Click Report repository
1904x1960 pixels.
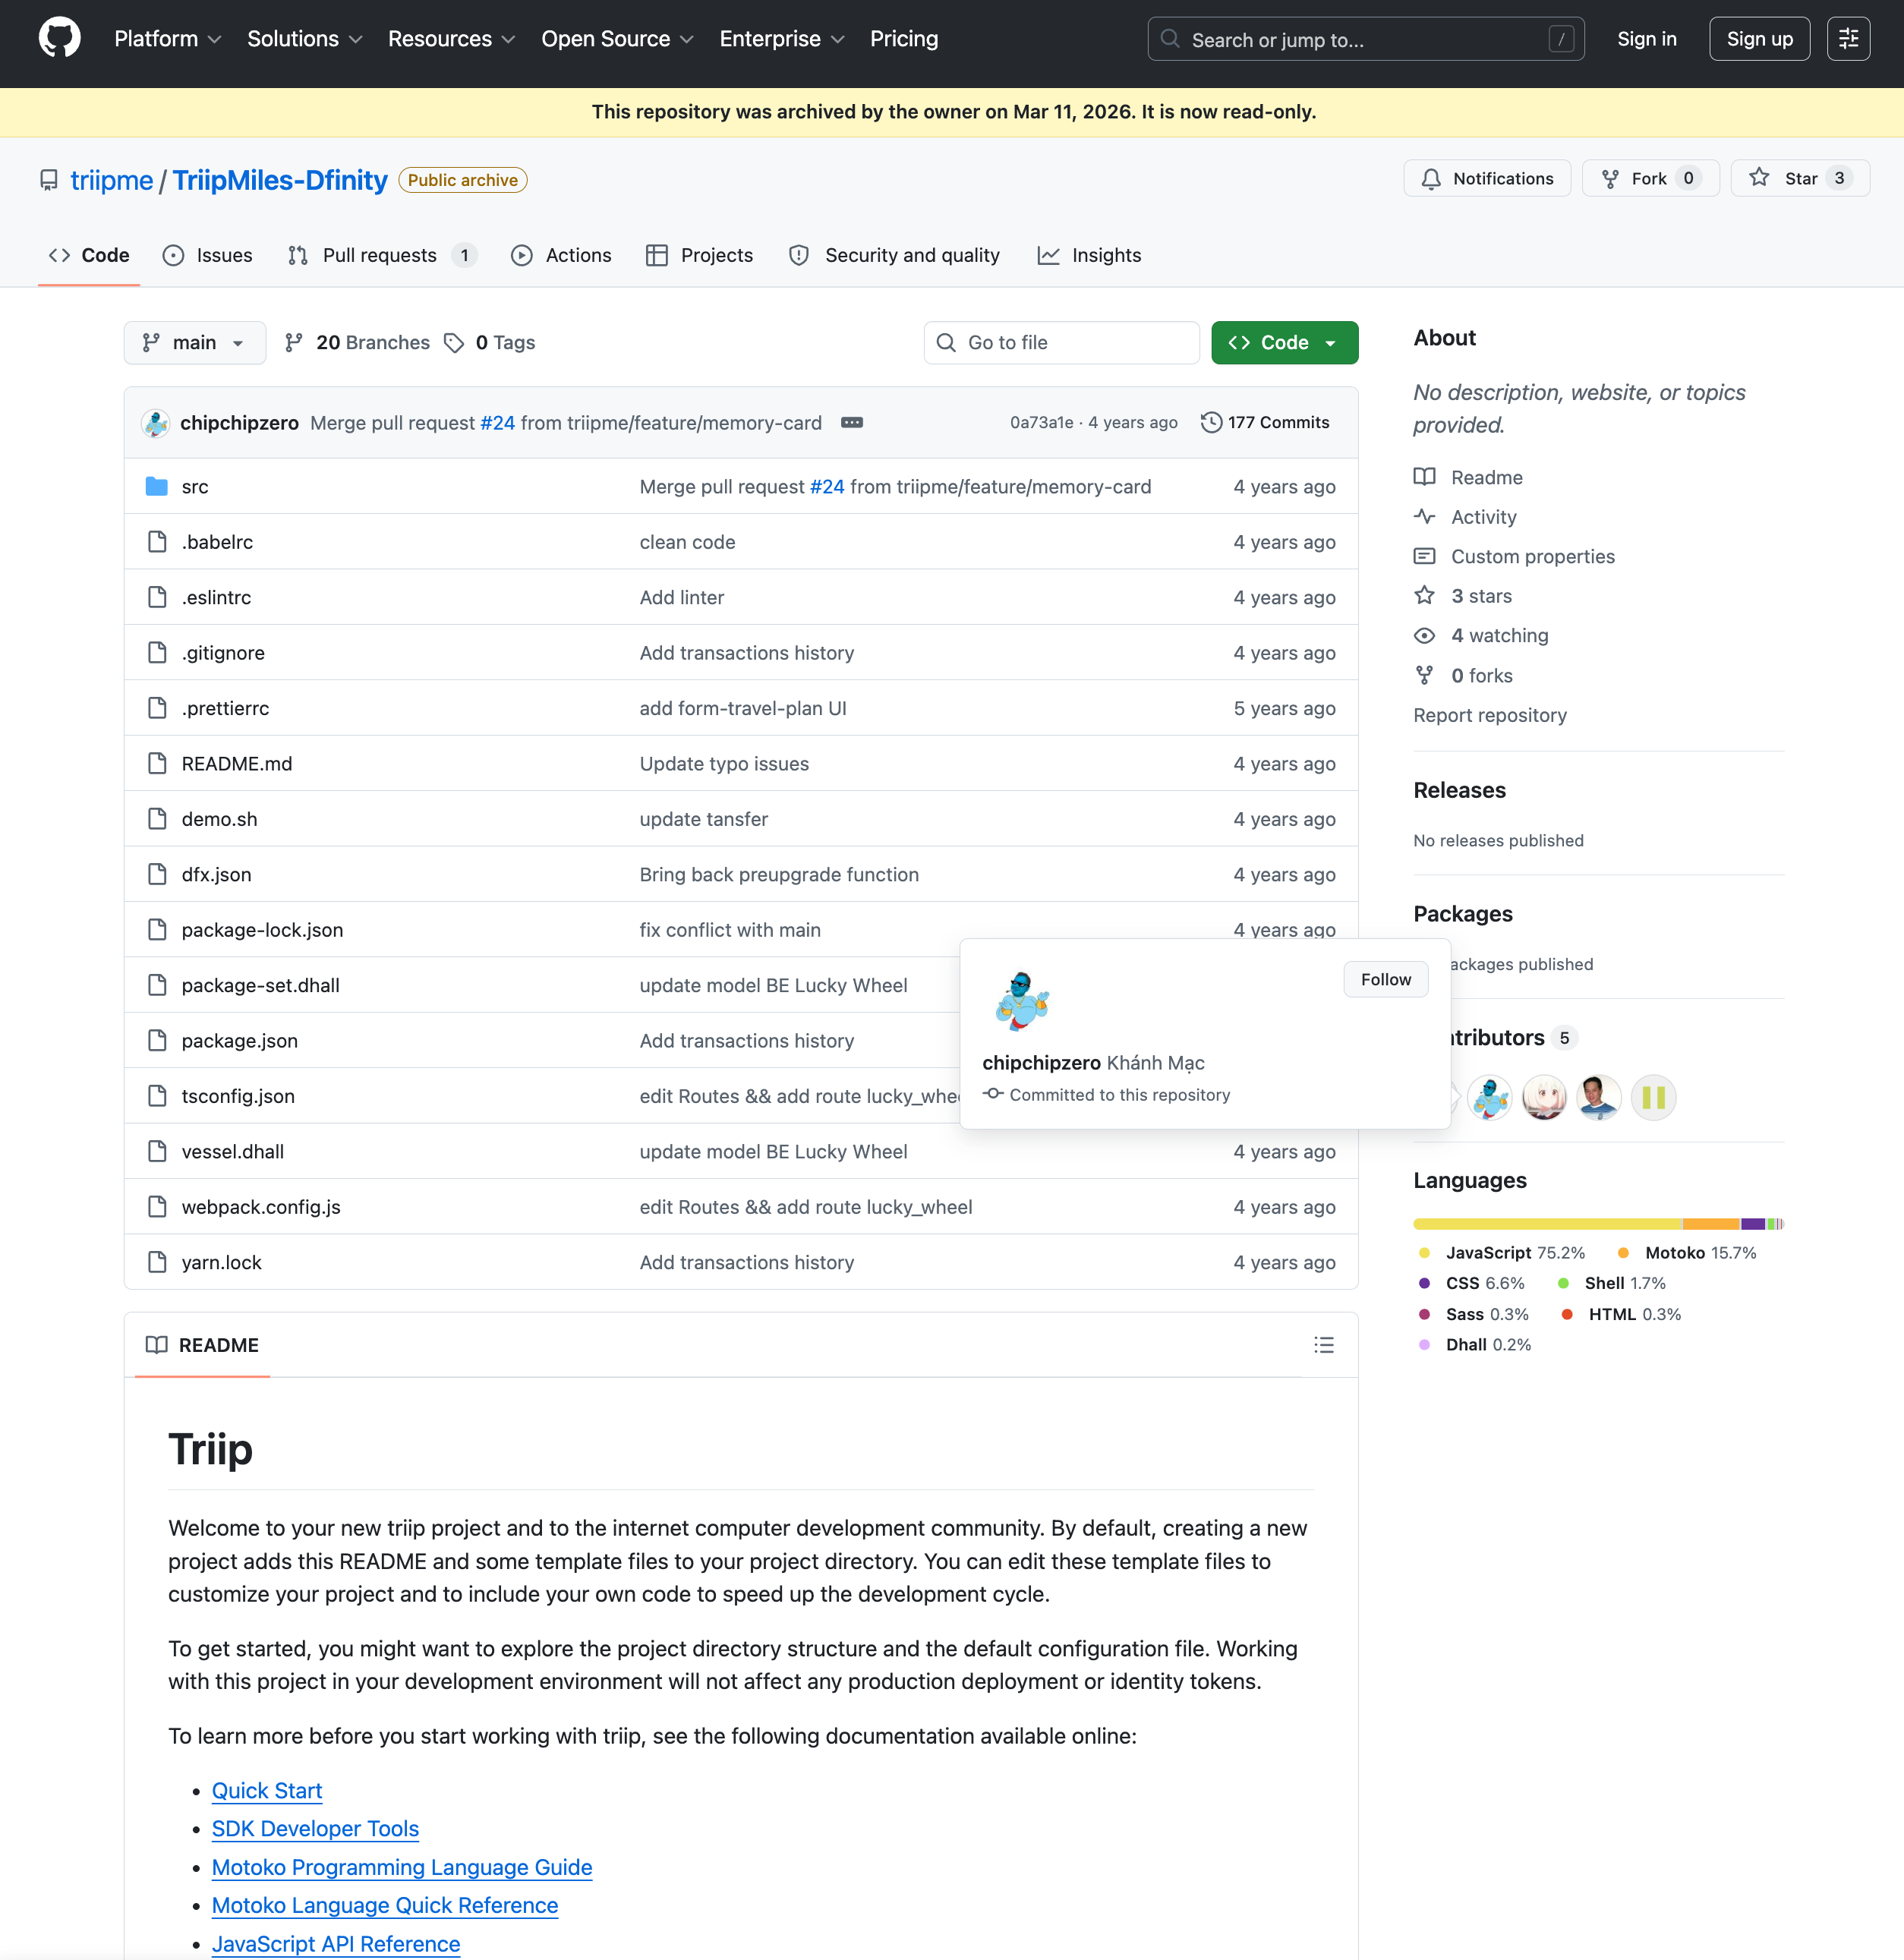tap(1489, 715)
